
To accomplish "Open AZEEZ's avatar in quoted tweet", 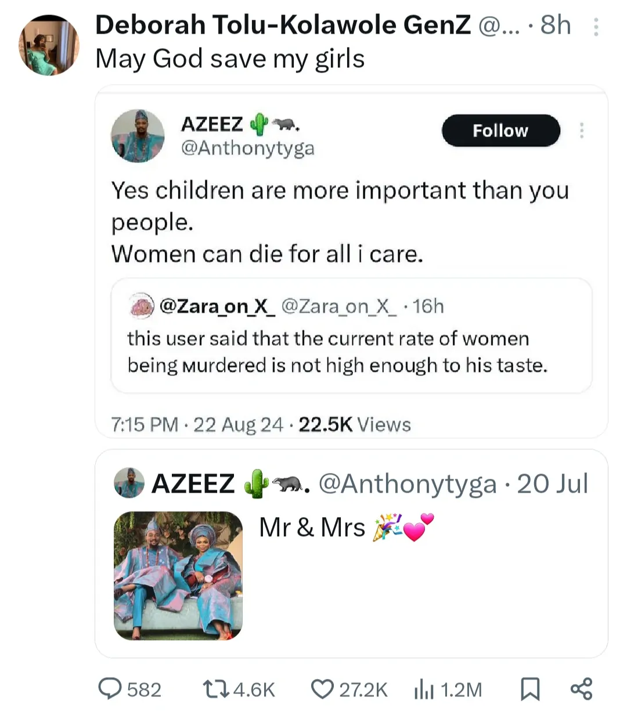I will (138, 135).
